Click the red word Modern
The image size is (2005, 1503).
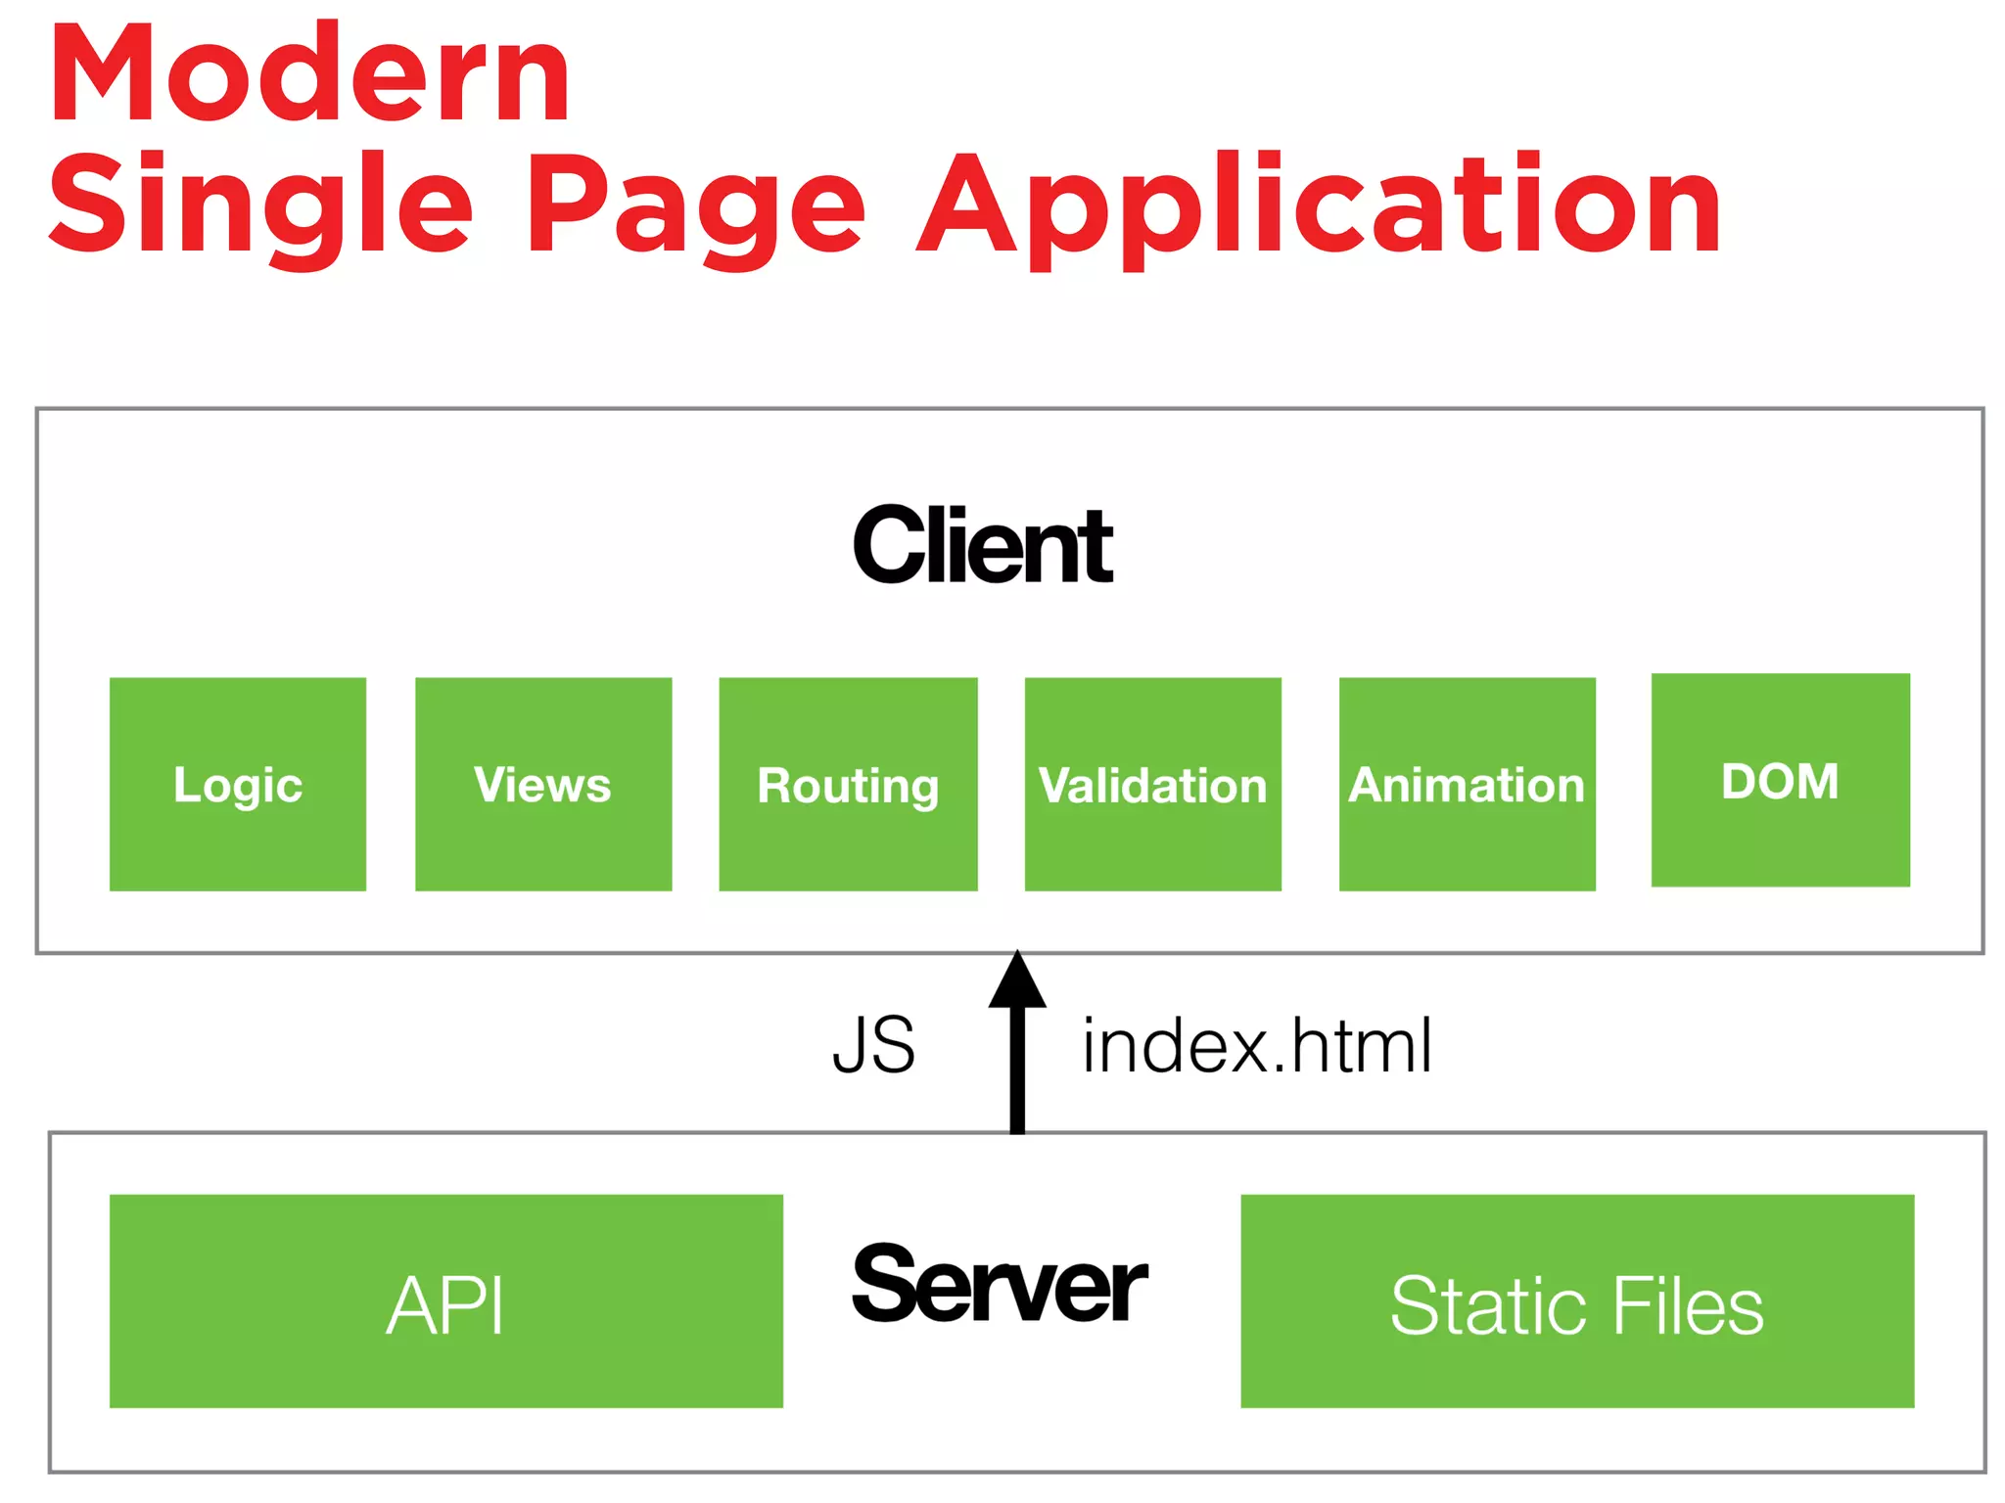[x=309, y=74]
